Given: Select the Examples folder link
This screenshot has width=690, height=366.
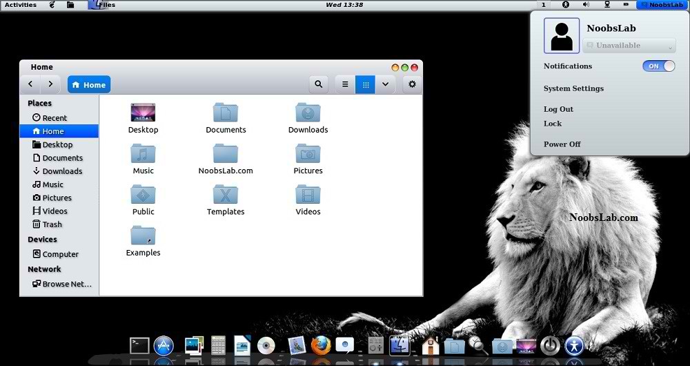Looking at the screenshot, I should point(143,241).
